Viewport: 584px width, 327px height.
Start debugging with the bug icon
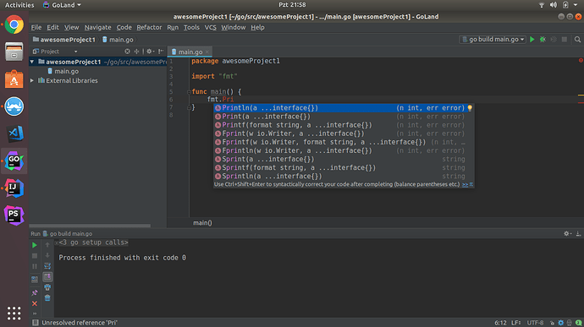543,40
